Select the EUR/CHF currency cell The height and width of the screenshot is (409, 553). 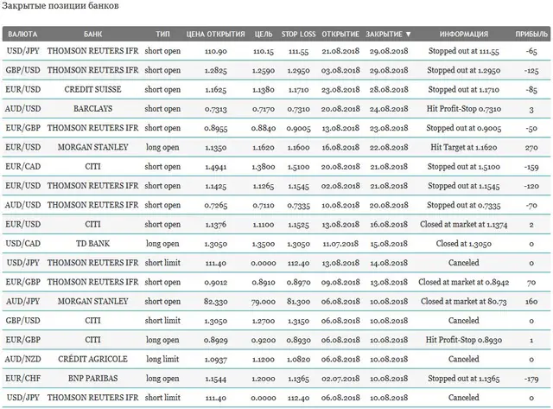tap(23, 378)
